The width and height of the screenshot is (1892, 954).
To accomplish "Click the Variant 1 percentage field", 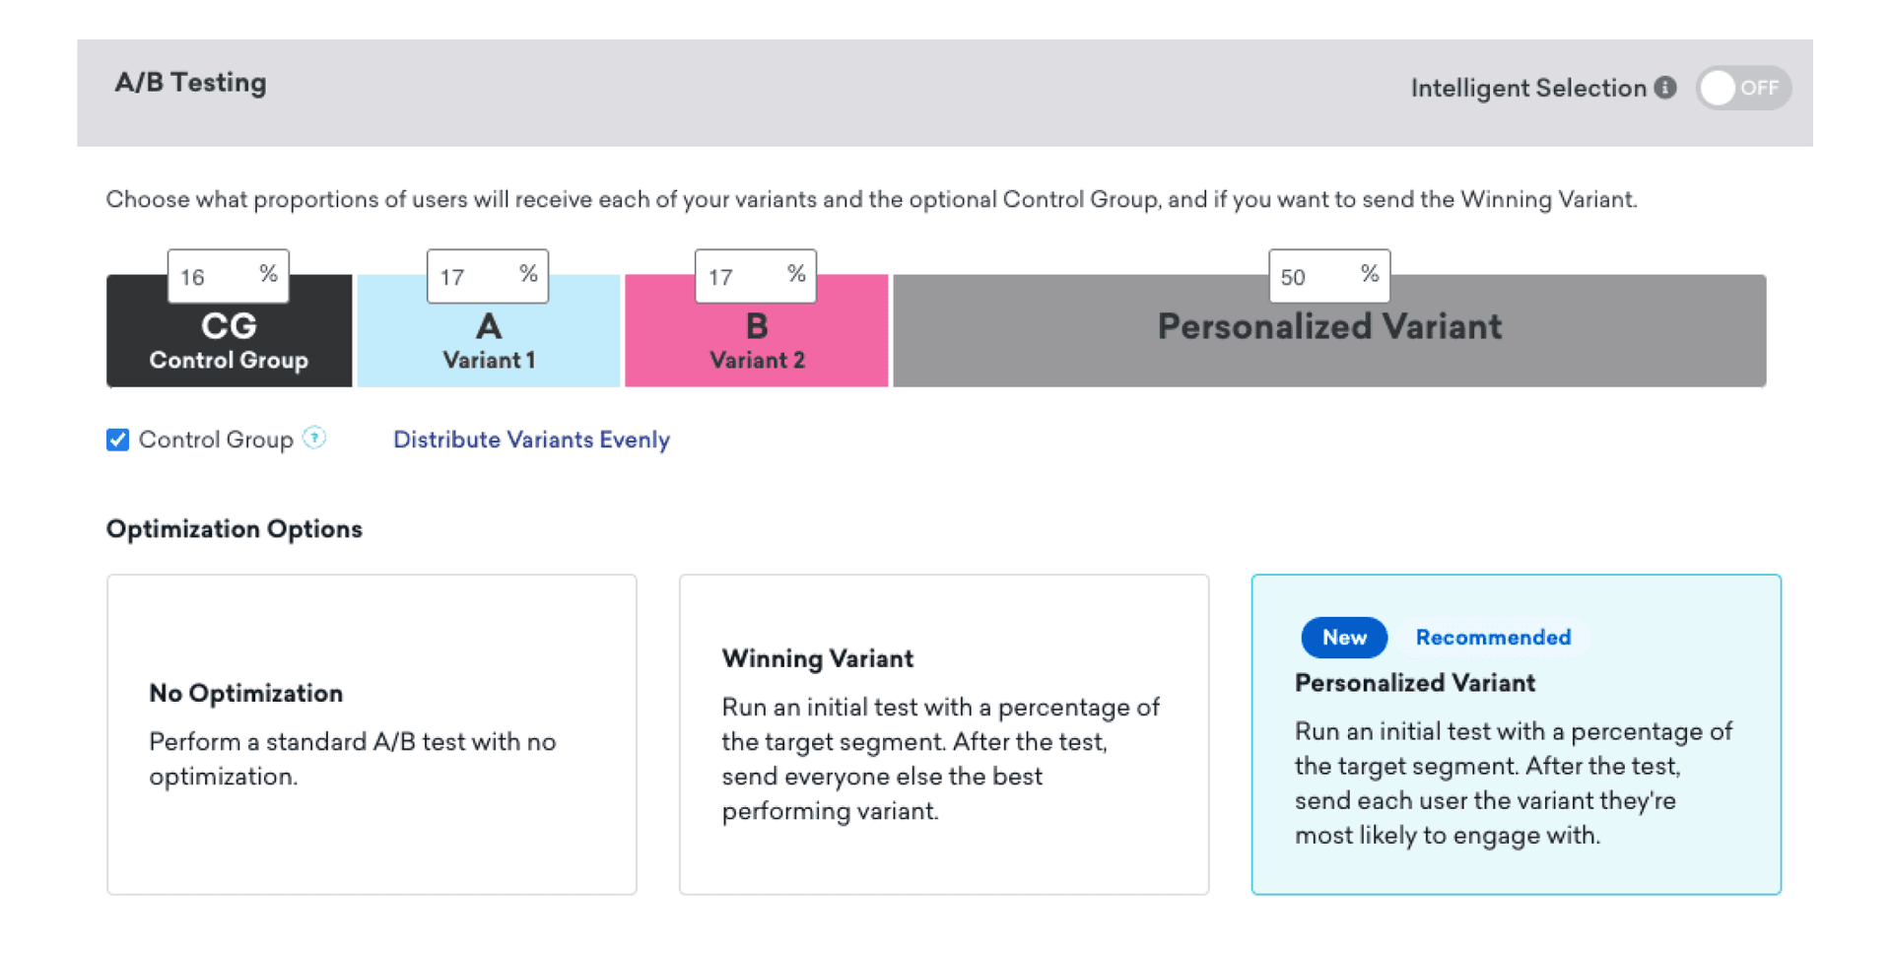I will click(472, 277).
